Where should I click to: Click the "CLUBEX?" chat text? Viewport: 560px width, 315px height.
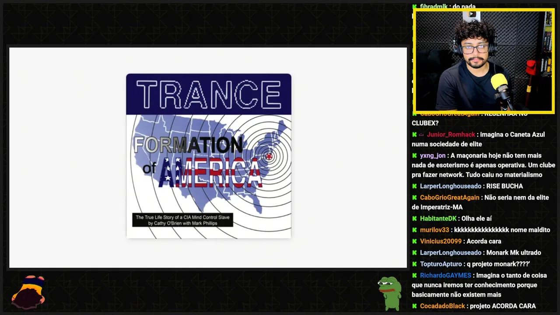pyautogui.click(x=425, y=123)
